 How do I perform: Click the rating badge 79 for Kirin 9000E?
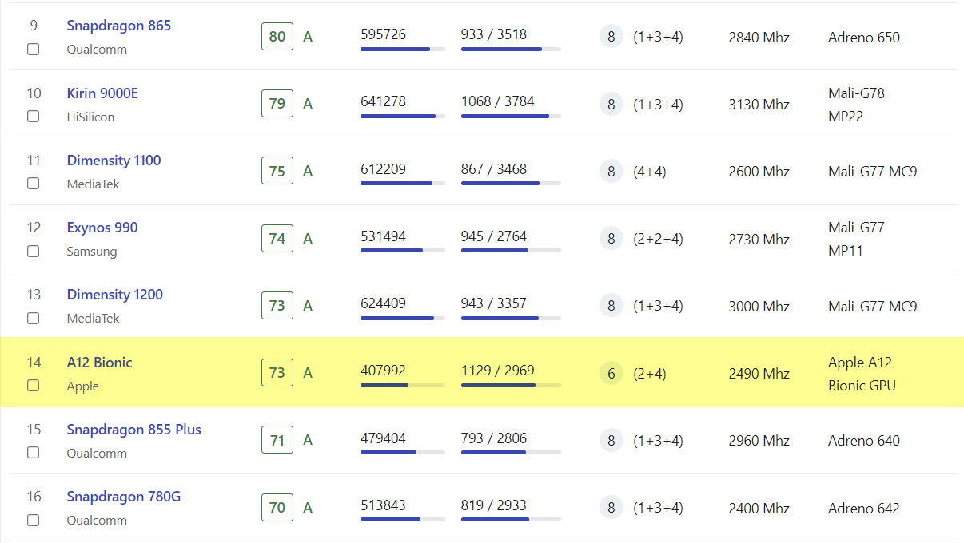277,104
